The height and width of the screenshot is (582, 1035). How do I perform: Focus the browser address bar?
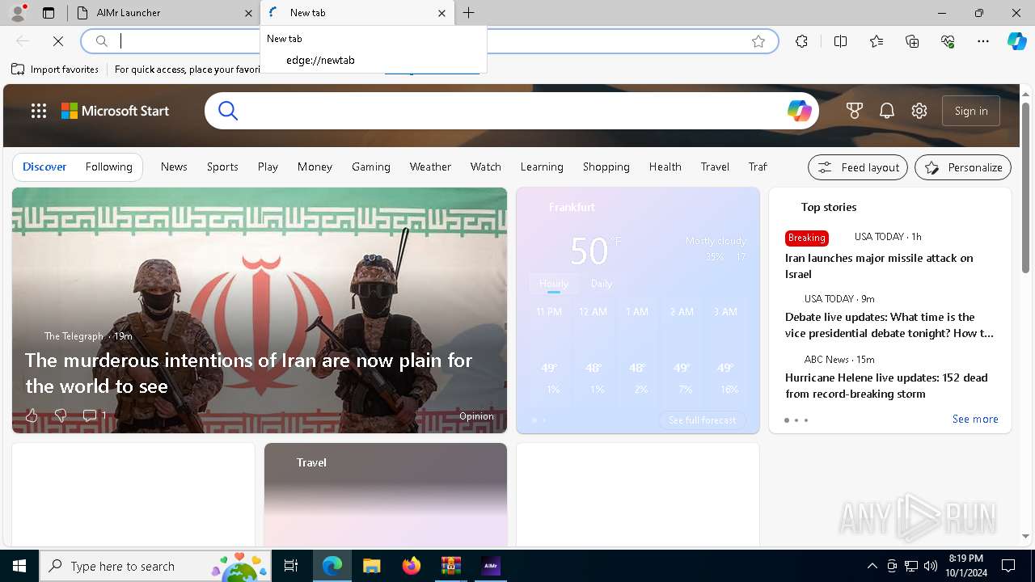click(x=429, y=41)
